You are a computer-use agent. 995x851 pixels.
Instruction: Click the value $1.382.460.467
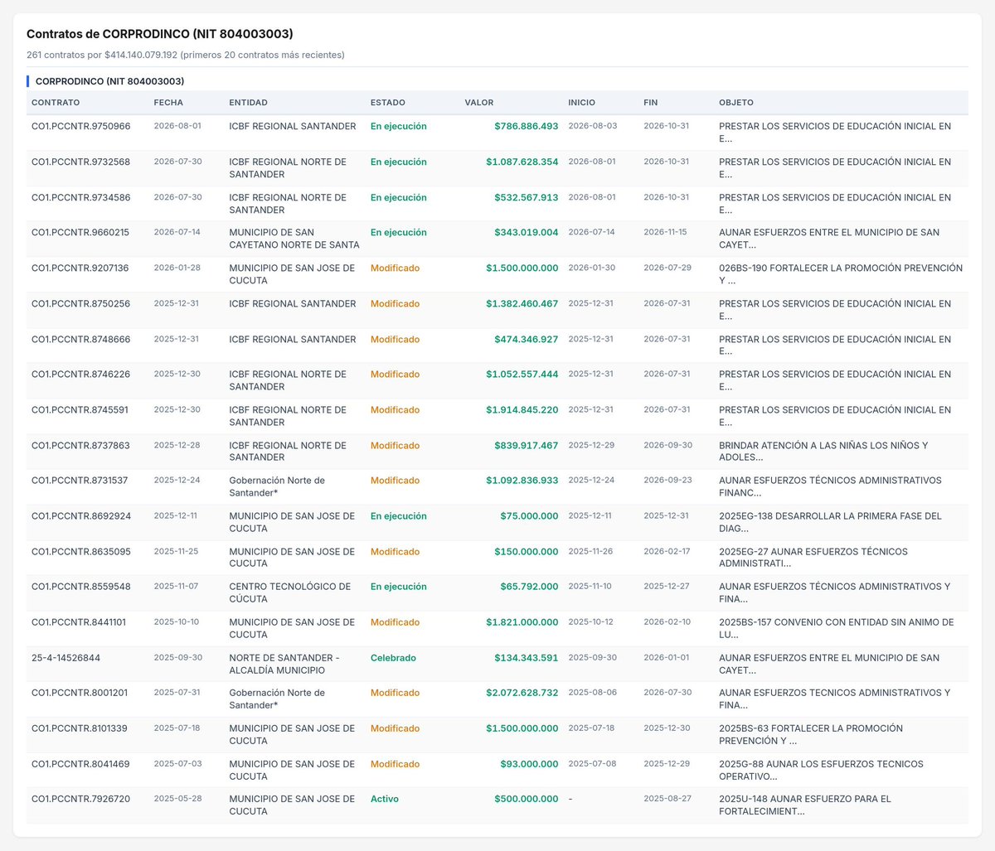tap(522, 303)
